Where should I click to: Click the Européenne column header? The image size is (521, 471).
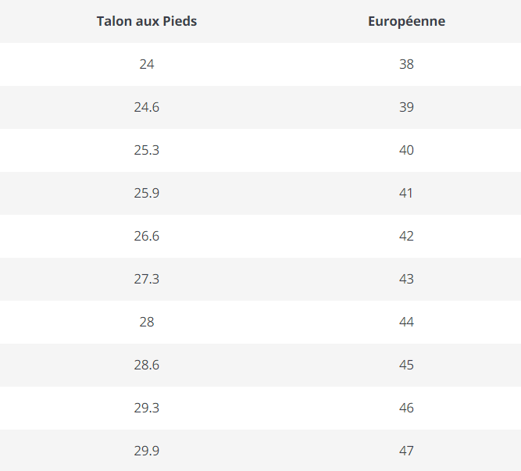coord(406,21)
